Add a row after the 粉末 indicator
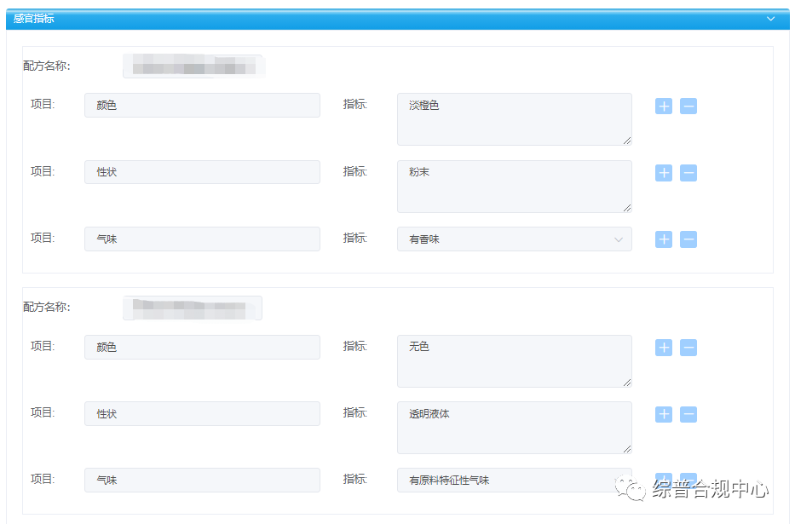Screen dimensions: 795x524 (x=664, y=173)
